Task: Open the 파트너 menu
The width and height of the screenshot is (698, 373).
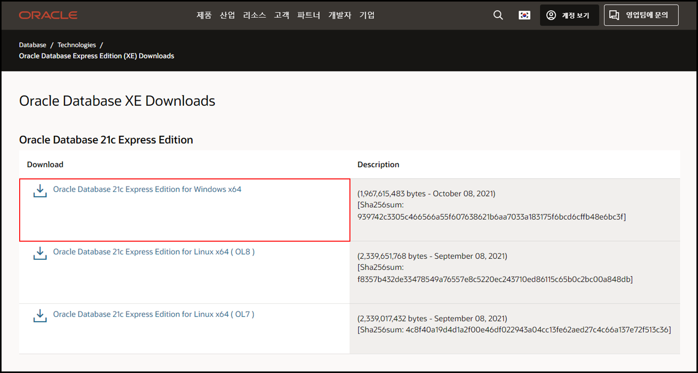Action: point(309,15)
